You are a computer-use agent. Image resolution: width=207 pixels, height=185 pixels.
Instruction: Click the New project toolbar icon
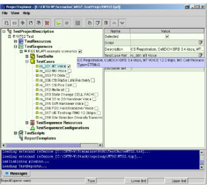coord(7,23)
